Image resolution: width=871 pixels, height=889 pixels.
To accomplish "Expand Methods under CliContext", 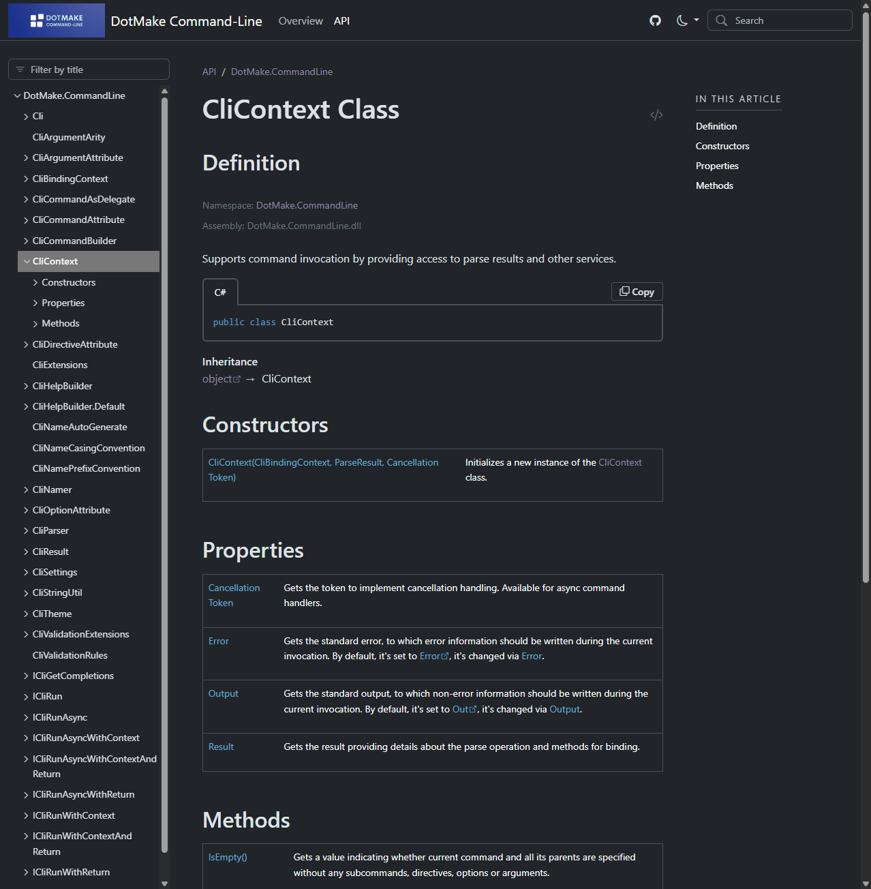I will coord(35,324).
